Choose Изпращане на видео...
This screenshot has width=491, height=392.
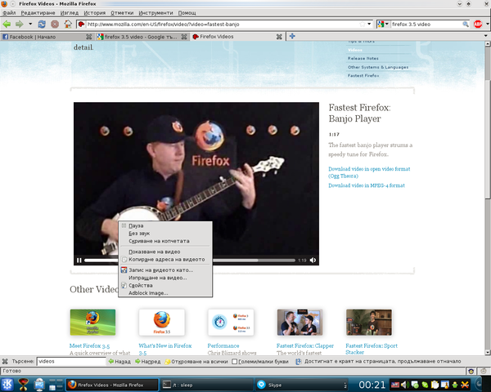(x=165, y=278)
